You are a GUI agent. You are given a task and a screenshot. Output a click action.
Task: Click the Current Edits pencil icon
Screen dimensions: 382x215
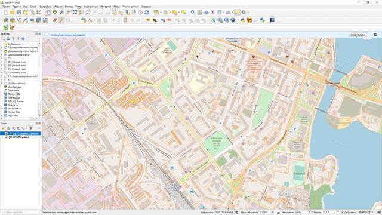coord(55,20)
